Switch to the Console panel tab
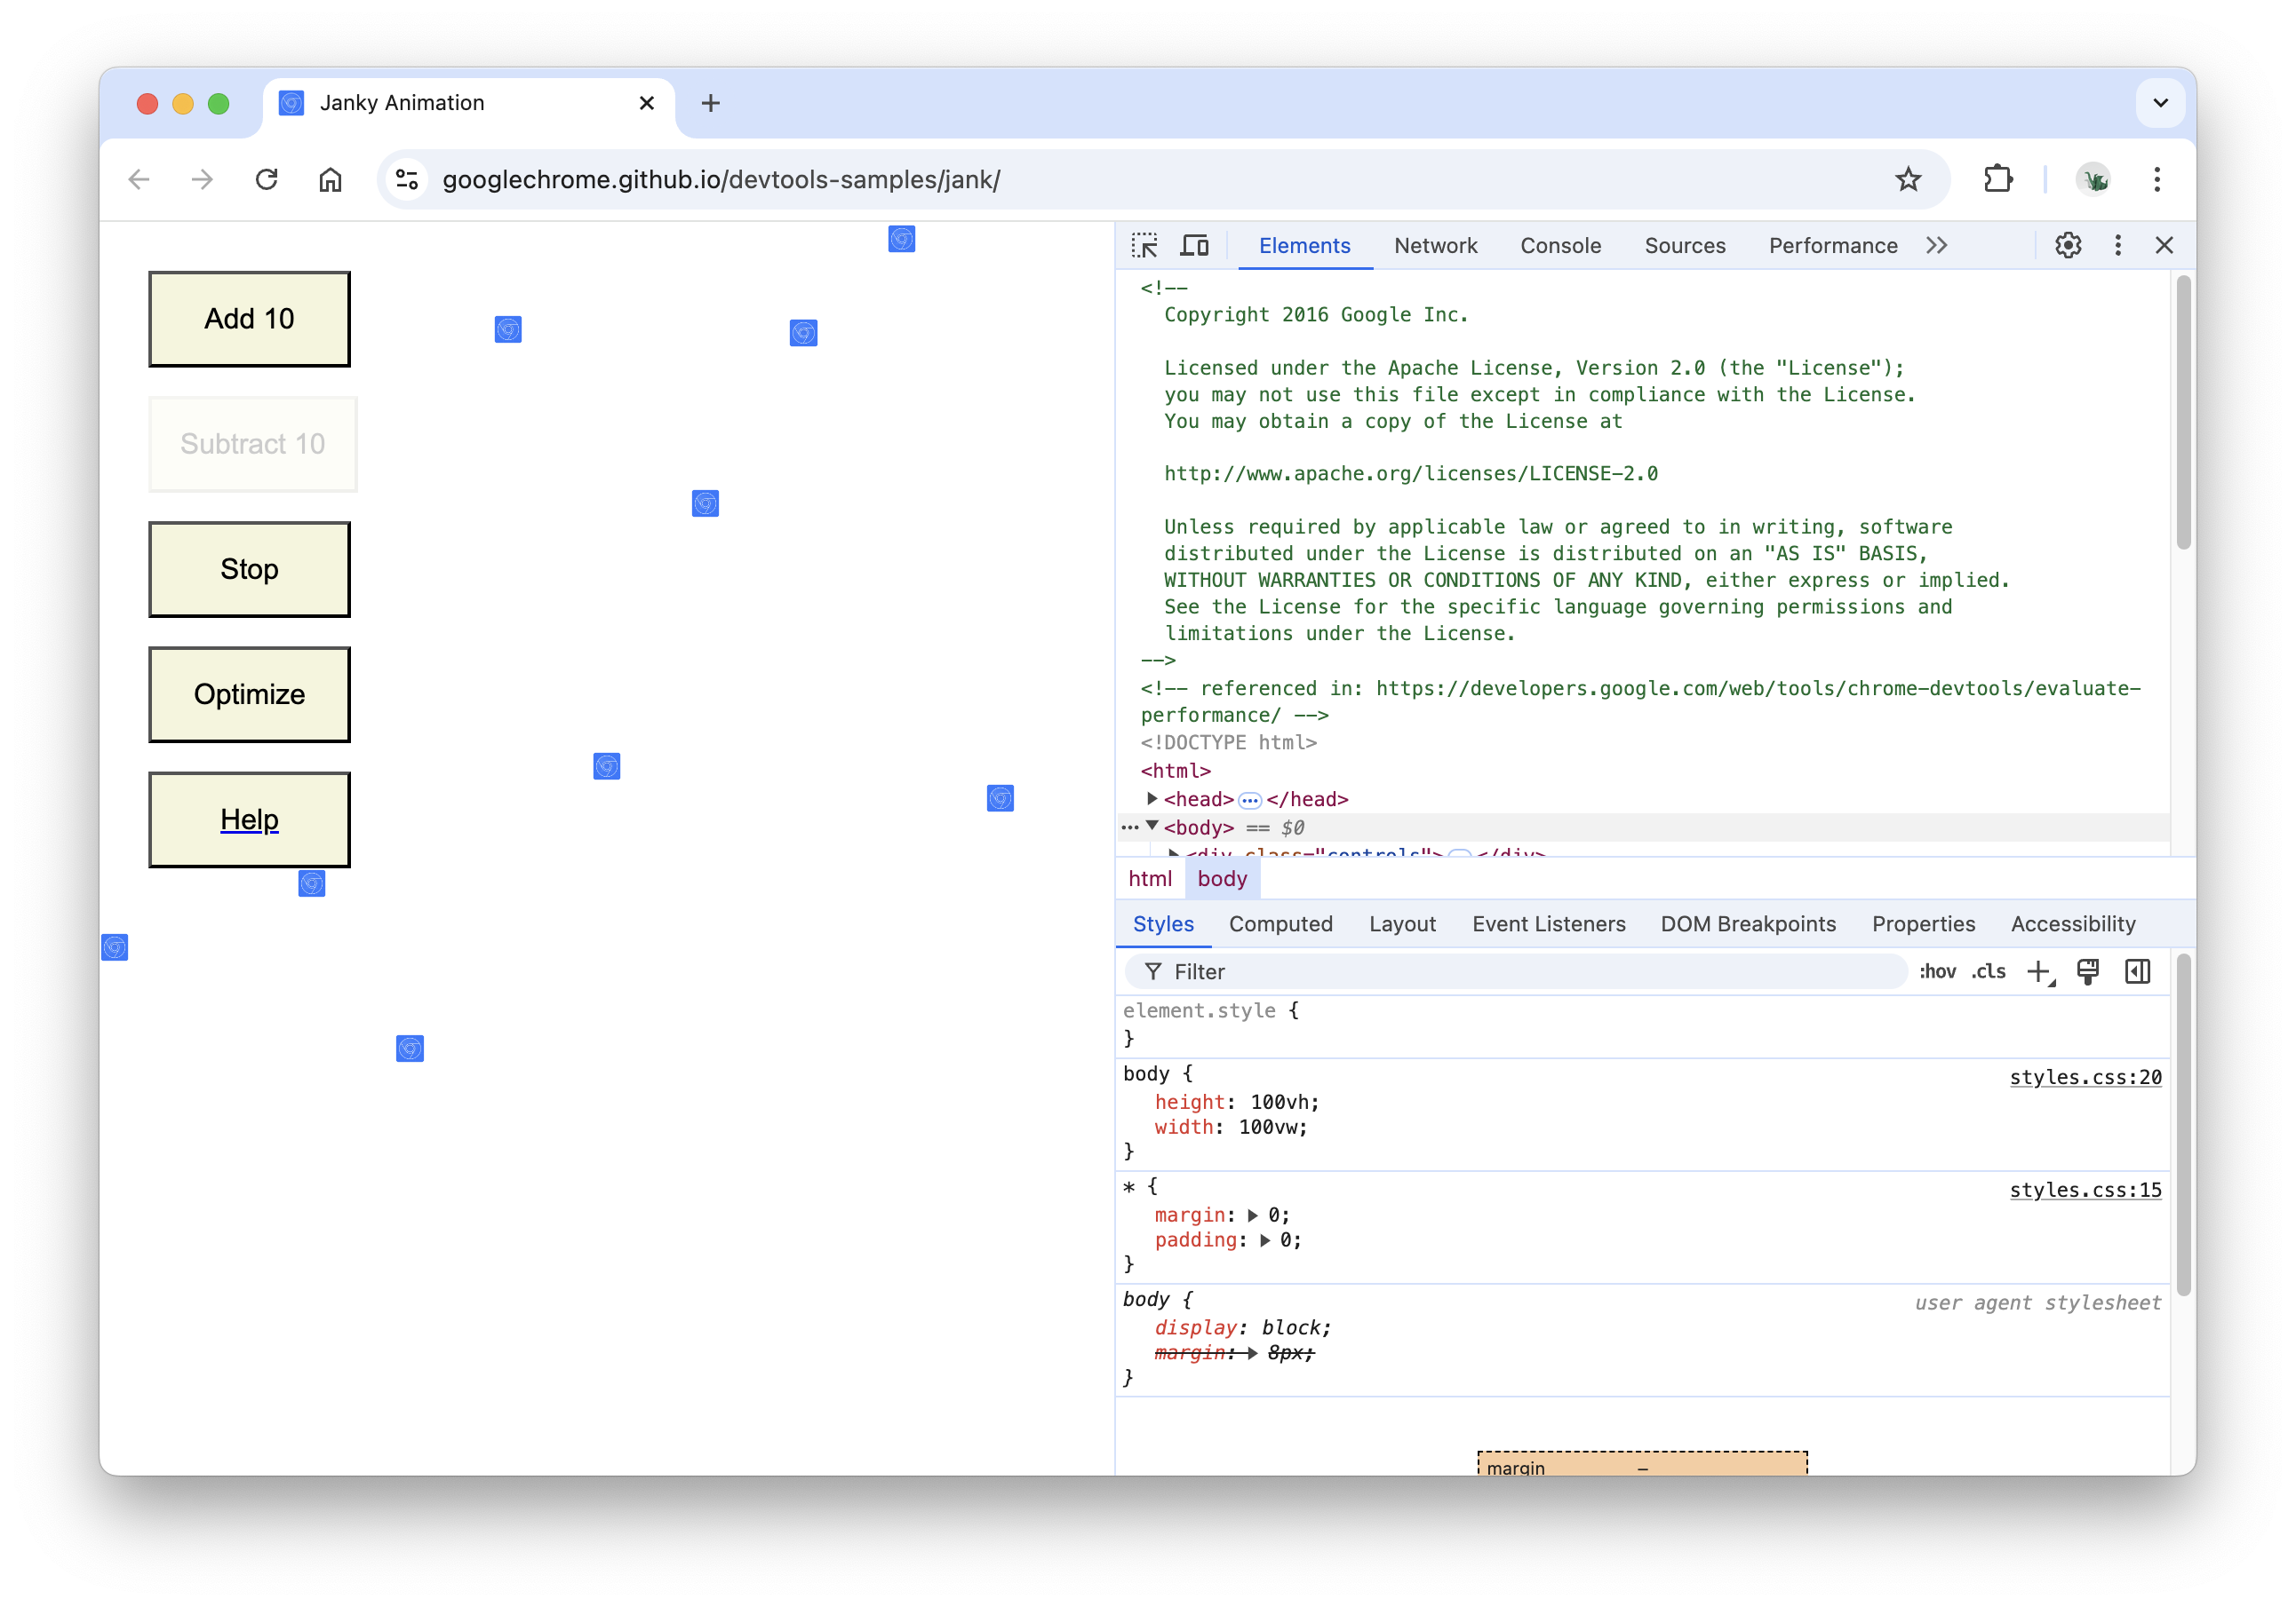 click(1556, 244)
